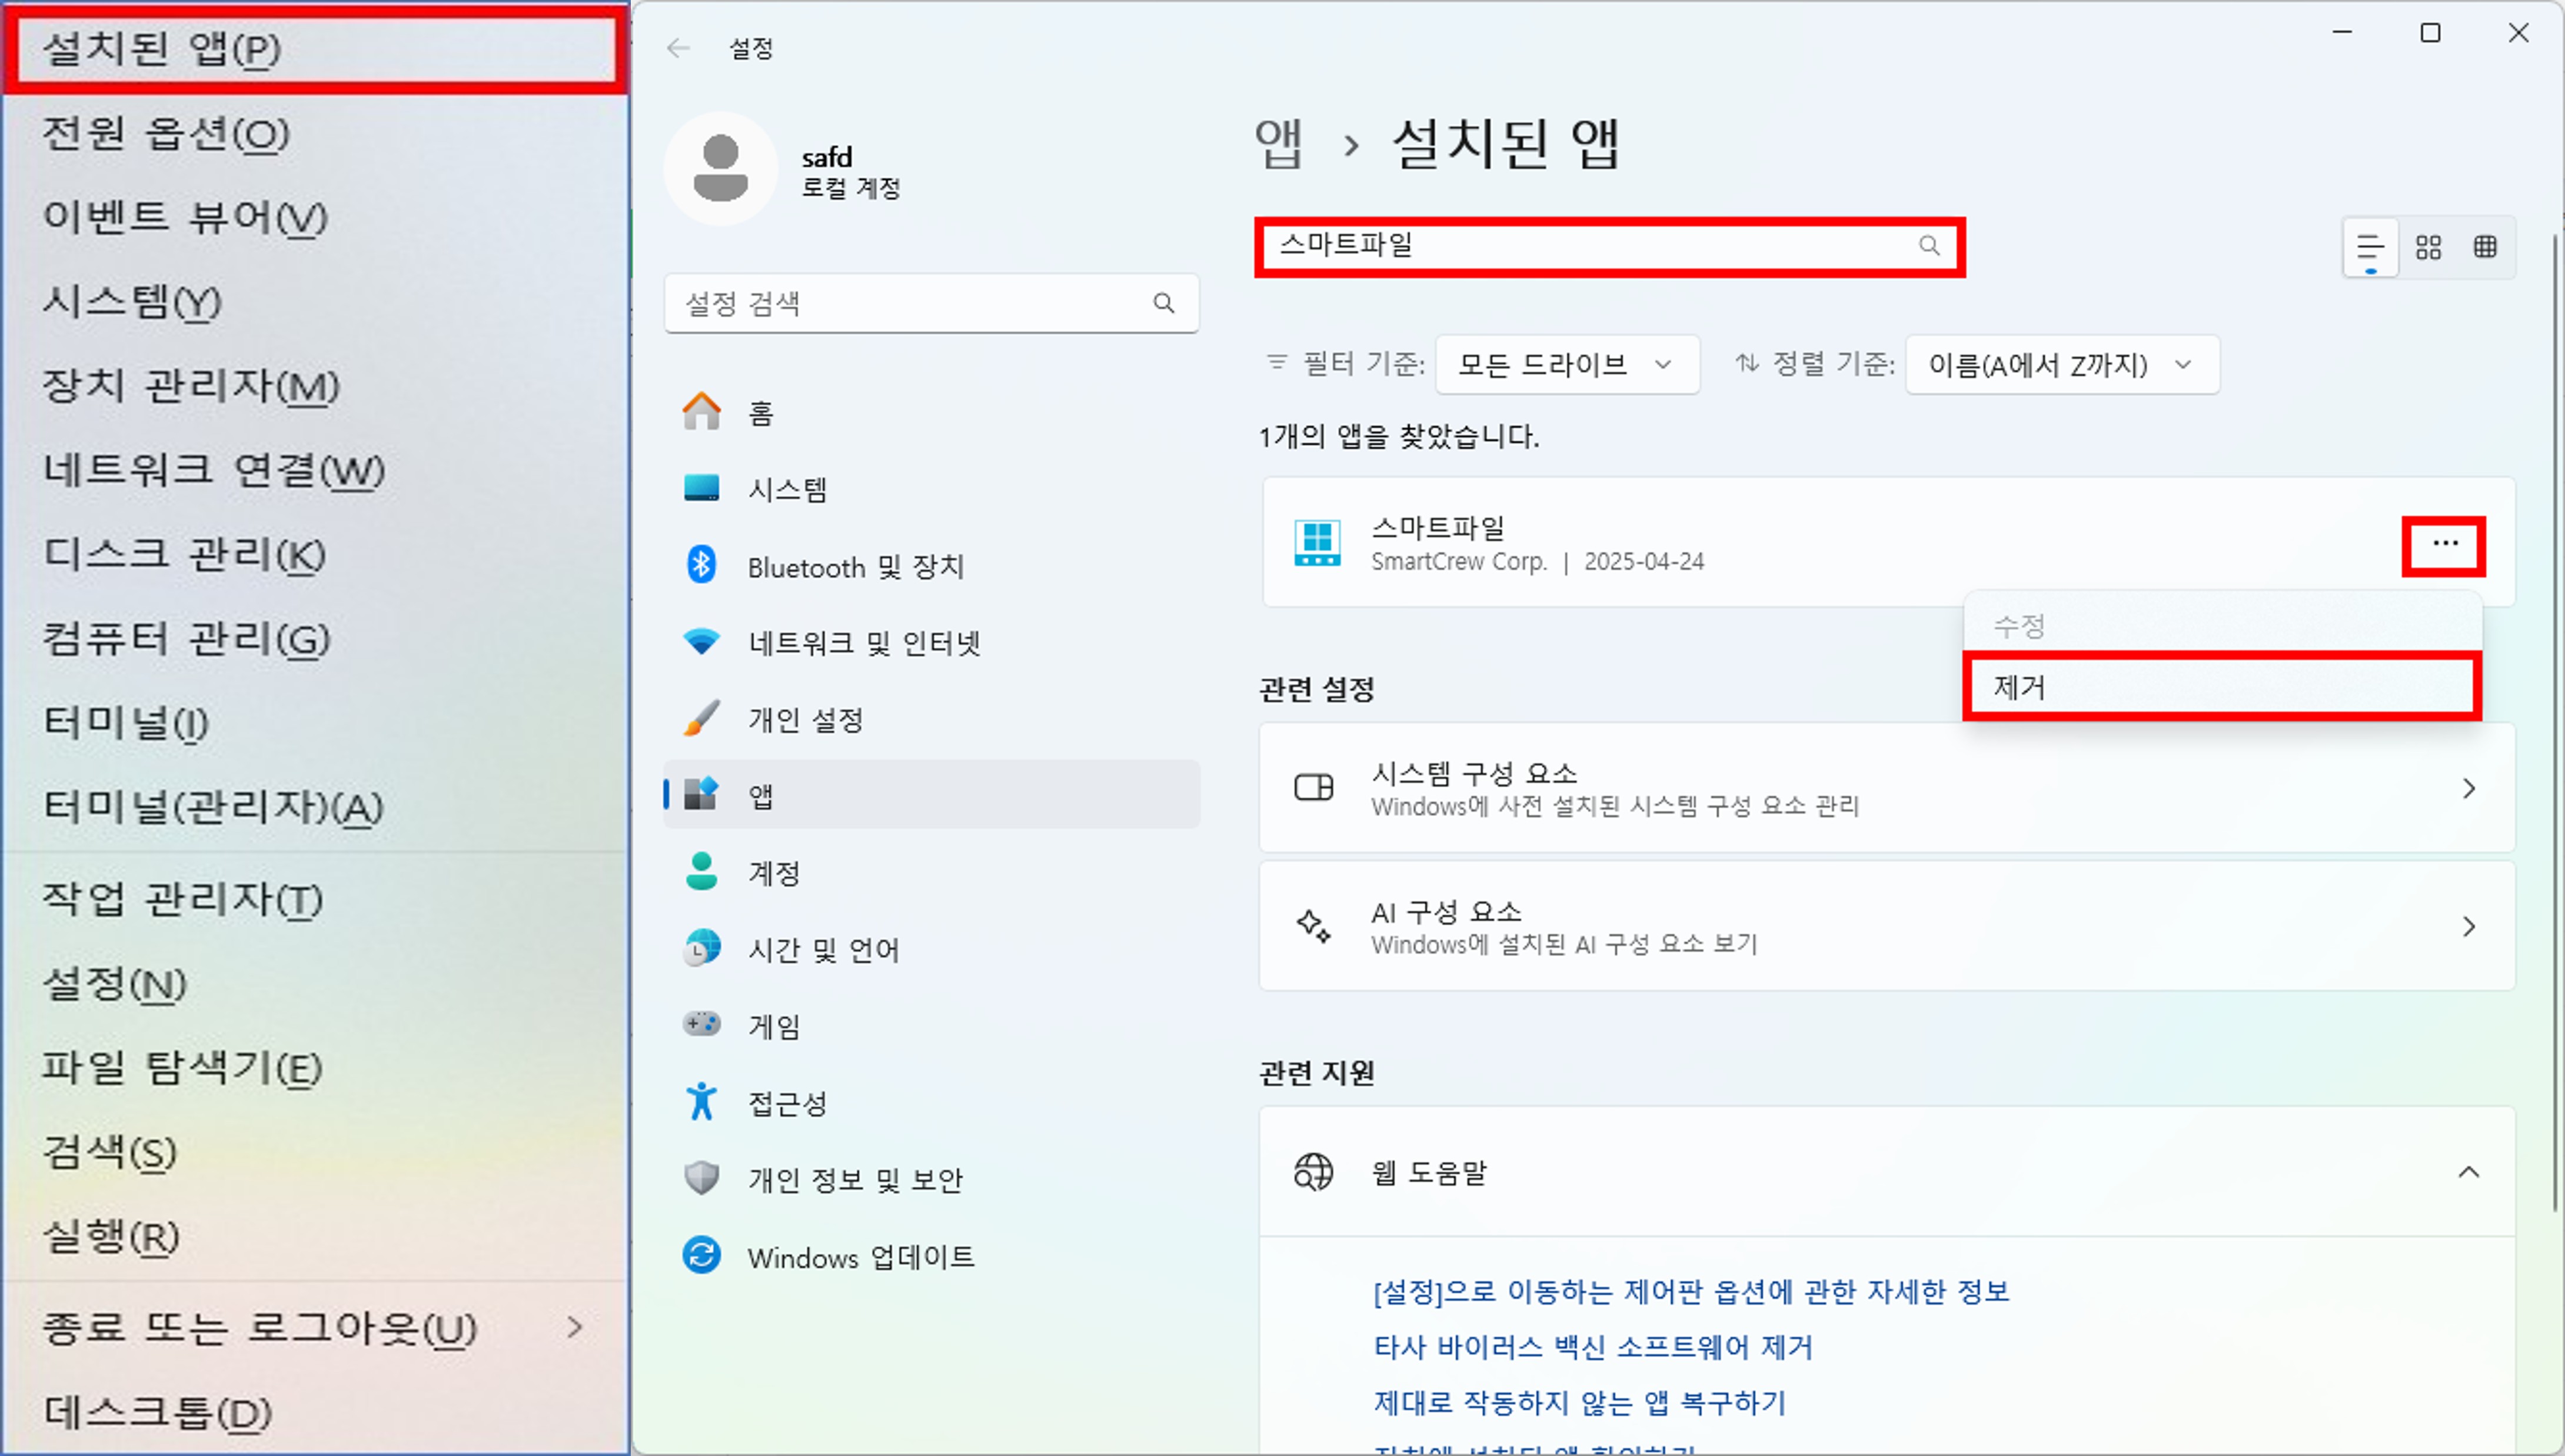The width and height of the screenshot is (2565, 1456).
Task: Open the 접근성 settings section
Action: 787,1103
